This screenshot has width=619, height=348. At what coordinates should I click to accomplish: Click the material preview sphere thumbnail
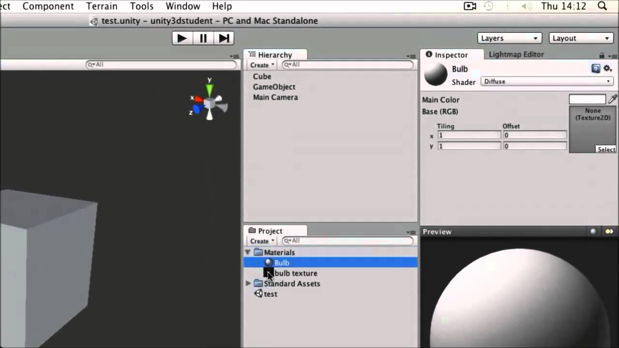(x=435, y=74)
